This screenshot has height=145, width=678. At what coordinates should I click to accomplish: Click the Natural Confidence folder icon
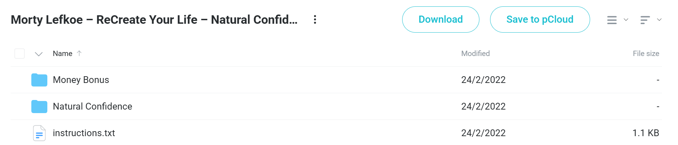click(39, 106)
